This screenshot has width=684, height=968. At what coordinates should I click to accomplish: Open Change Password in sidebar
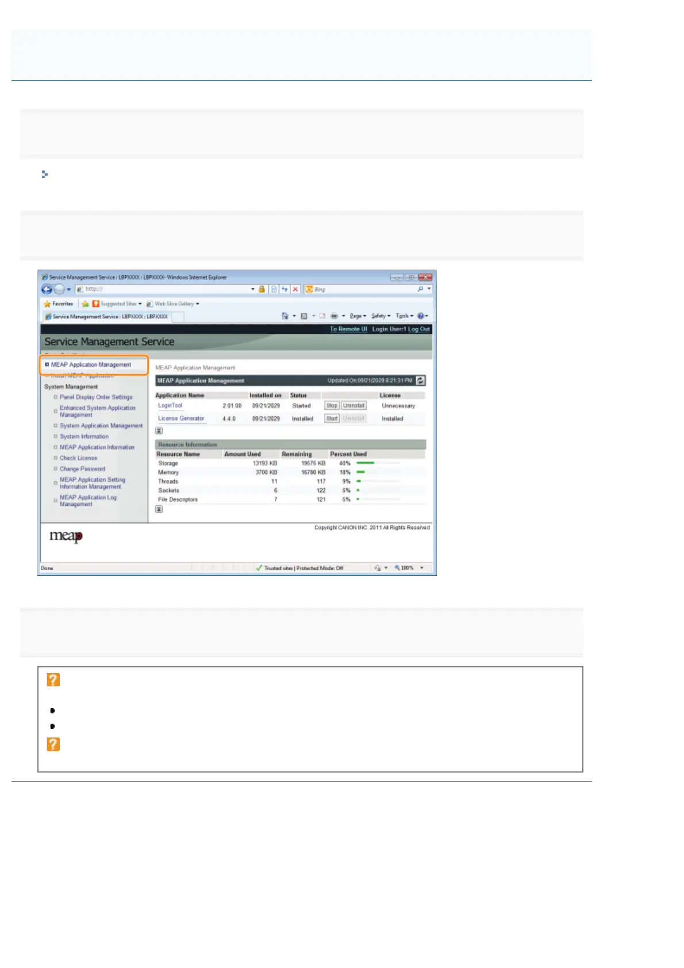click(82, 469)
